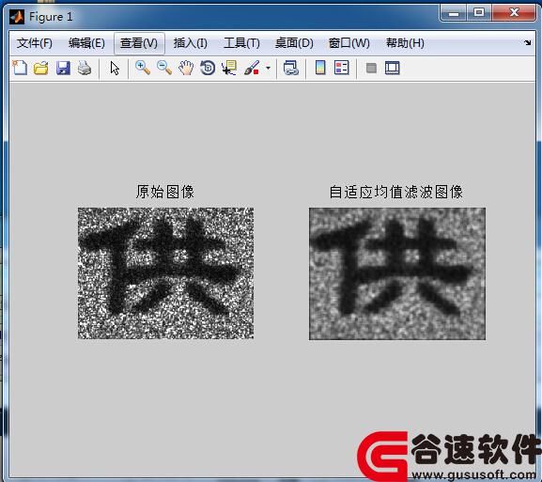Viewport: 542px width, 482px height.
Task: Save figure using the floppy disk icon
Action: pos(63,68)
